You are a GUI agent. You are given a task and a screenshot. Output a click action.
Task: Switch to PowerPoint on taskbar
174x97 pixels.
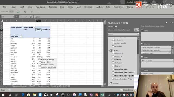point(97,95)
